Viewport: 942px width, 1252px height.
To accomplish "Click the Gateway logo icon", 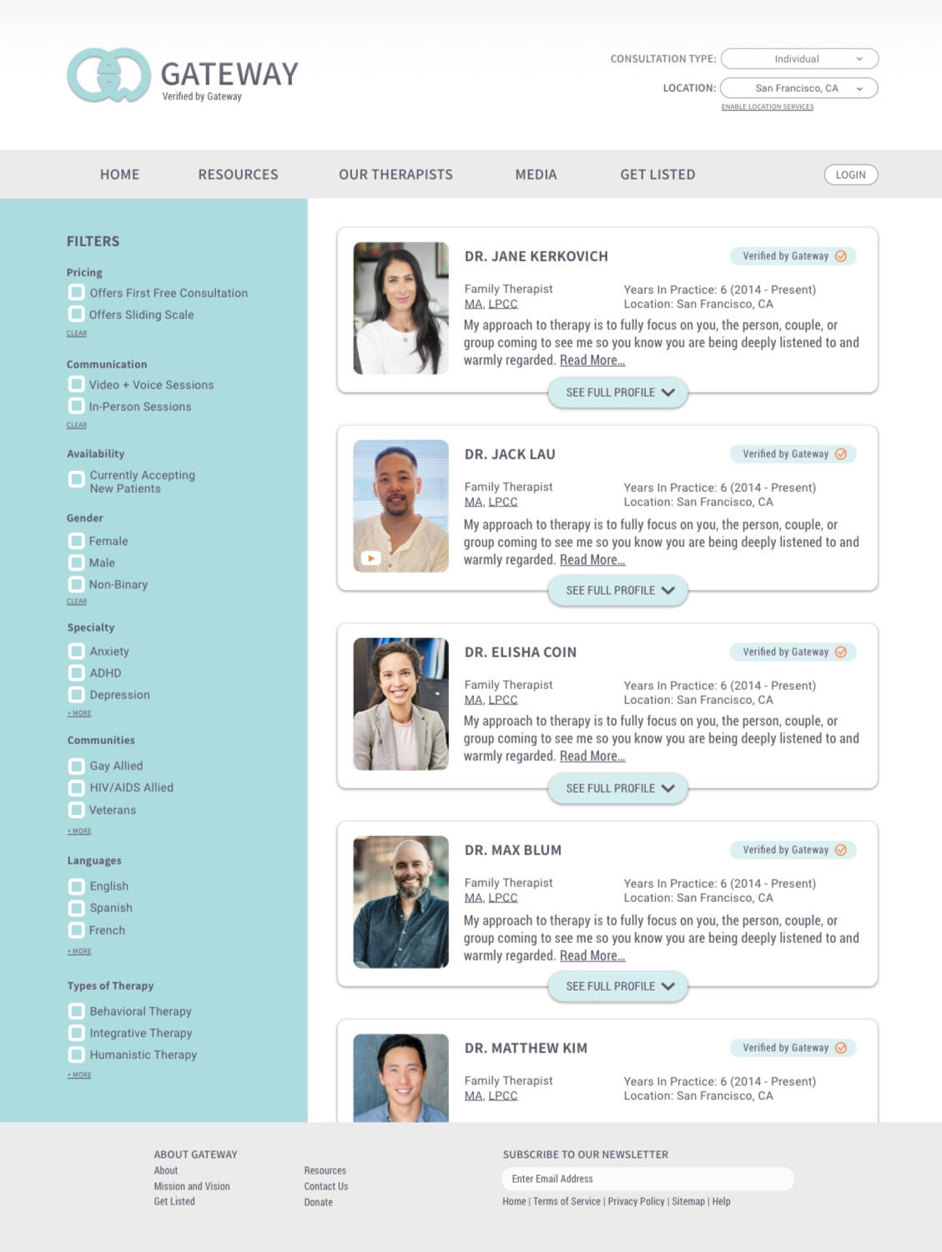I will tap(108, 75).
